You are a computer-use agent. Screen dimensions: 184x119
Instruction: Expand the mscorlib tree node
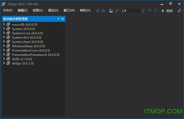pyautogui.click(x=4, y=24)
